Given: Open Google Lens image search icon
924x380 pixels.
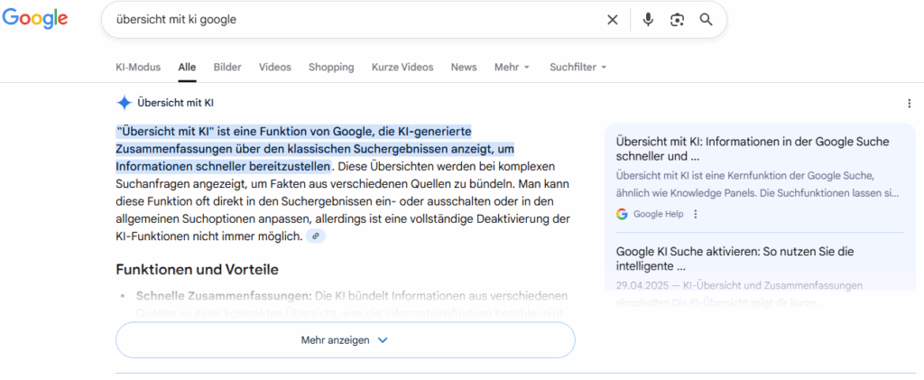Looking at the screenshot, I should (x=677, y=20).
